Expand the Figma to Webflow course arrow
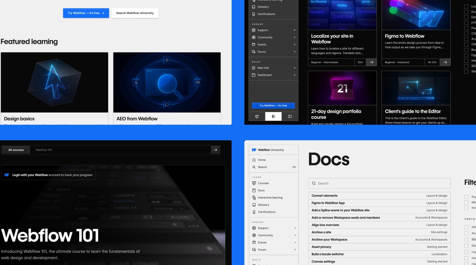Image resolution: width=476 pixels, height=265 pixels. [x=445, y=62]
